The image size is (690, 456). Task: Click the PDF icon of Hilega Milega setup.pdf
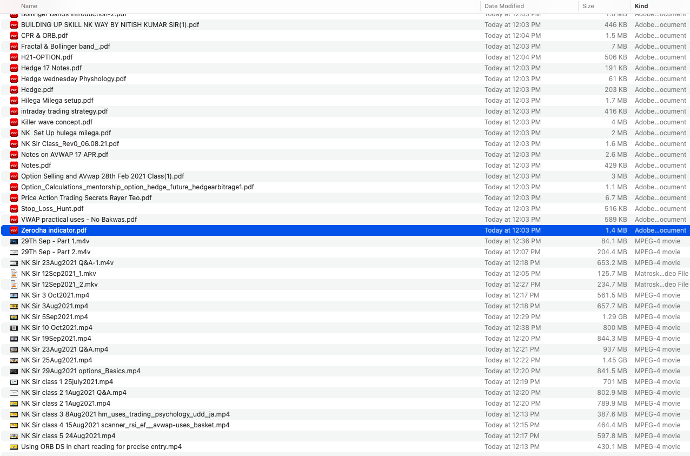point(14,101)
